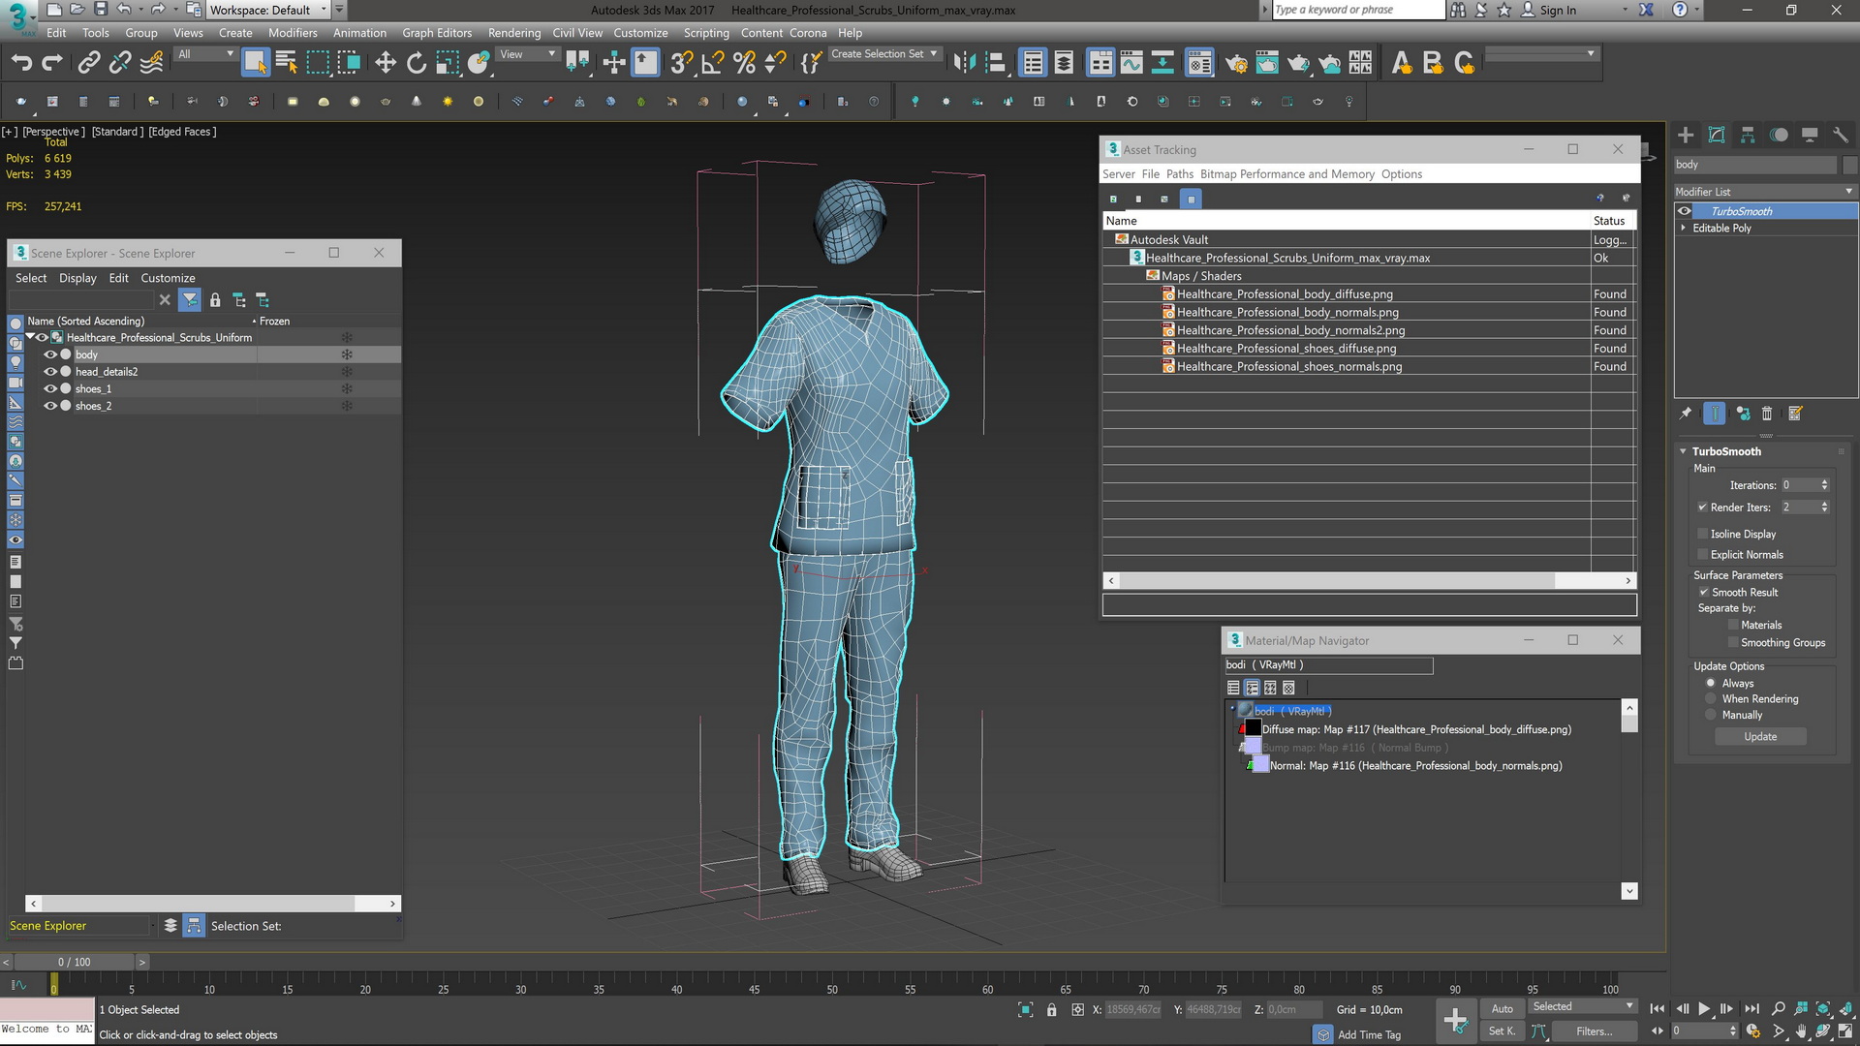The width and height of the screenshot is (1860, 1046).
Task: Open the Create Selection Set dropdown
Action: pos(884,54)
